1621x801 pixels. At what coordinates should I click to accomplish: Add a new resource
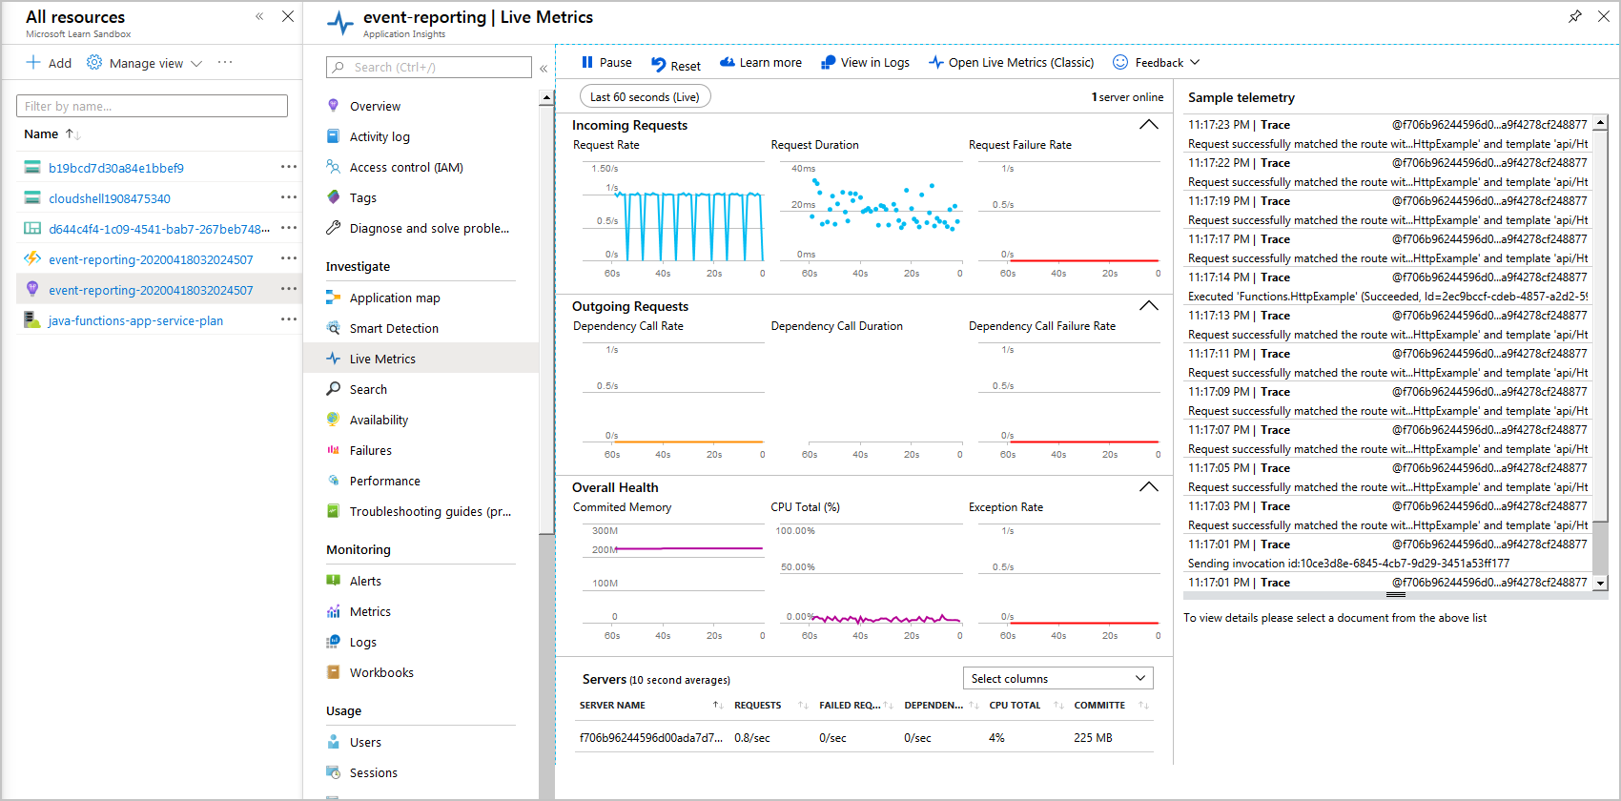point(49,63)
